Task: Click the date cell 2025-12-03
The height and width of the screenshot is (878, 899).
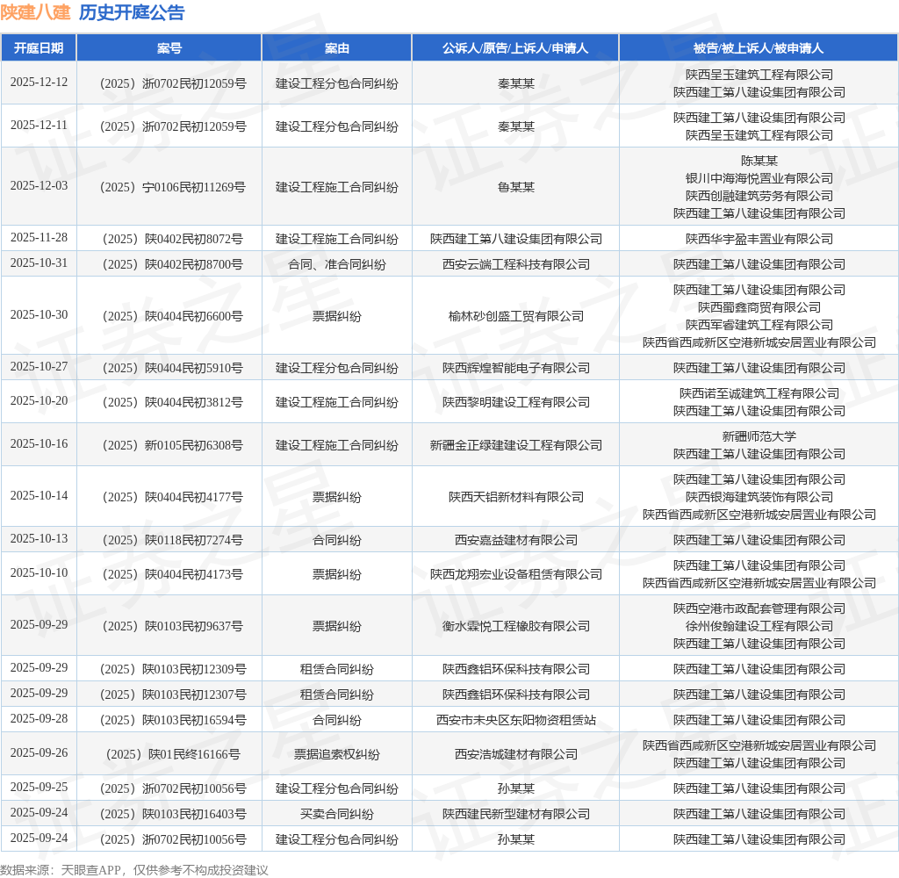Action: tap(39, 186)
